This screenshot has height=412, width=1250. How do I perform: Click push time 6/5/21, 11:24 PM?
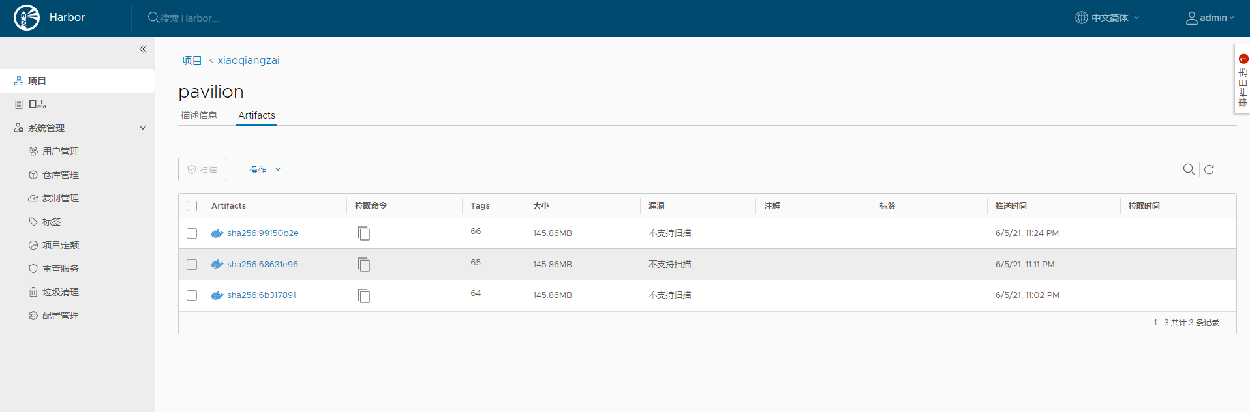tap(1027, 233)
